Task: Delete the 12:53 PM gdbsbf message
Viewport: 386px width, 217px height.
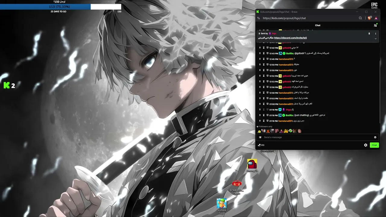Action: [x=260, y=81]
